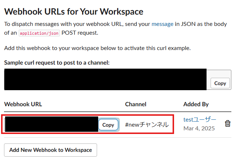This screenshot has width=235, height=161.
Task: Click the #newチャンネル channel name
Action: (147, 124)
